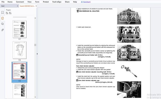Screen dimensions: 161x99
Task: Click the MOLYBDENUM OIL SOLUTION text
Action: 89,11
